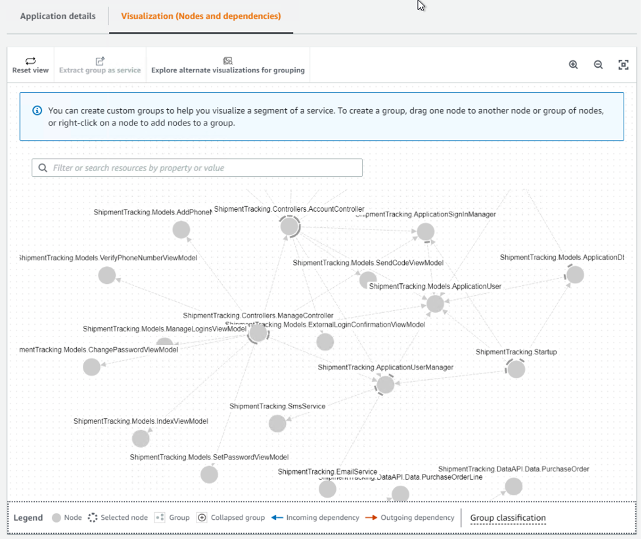Click the Reset view button
The image size is (642, 539).
[30, 64]
